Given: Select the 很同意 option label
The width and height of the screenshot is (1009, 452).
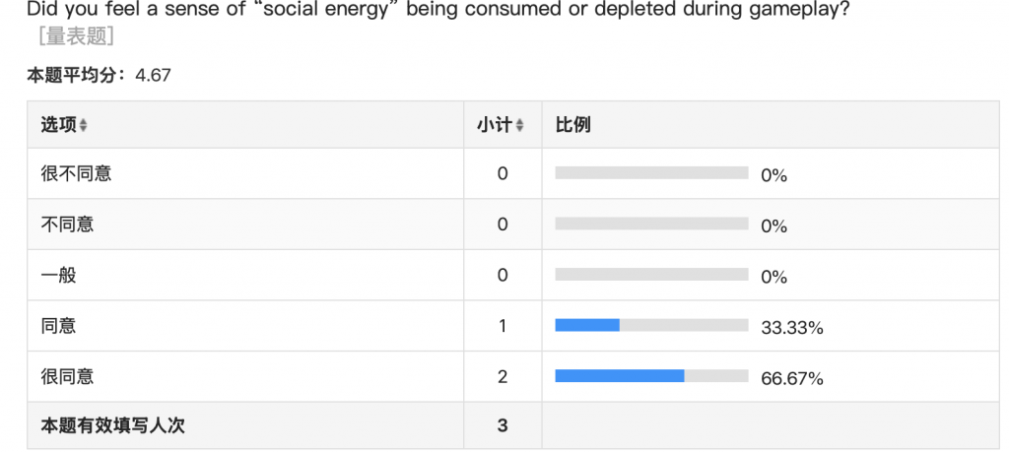Looking at the screenshot, I should coord(67,376).
